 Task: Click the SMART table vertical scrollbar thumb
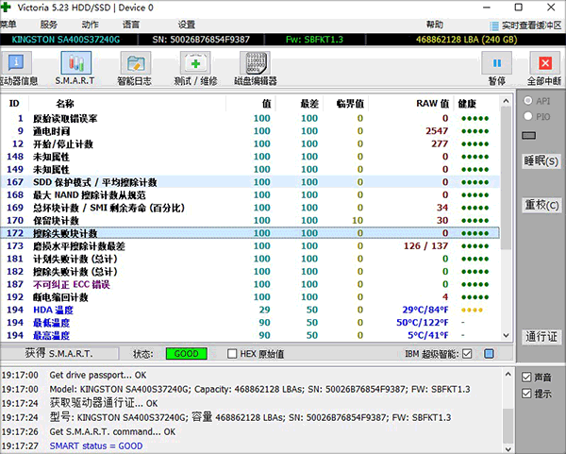point(506,177)
